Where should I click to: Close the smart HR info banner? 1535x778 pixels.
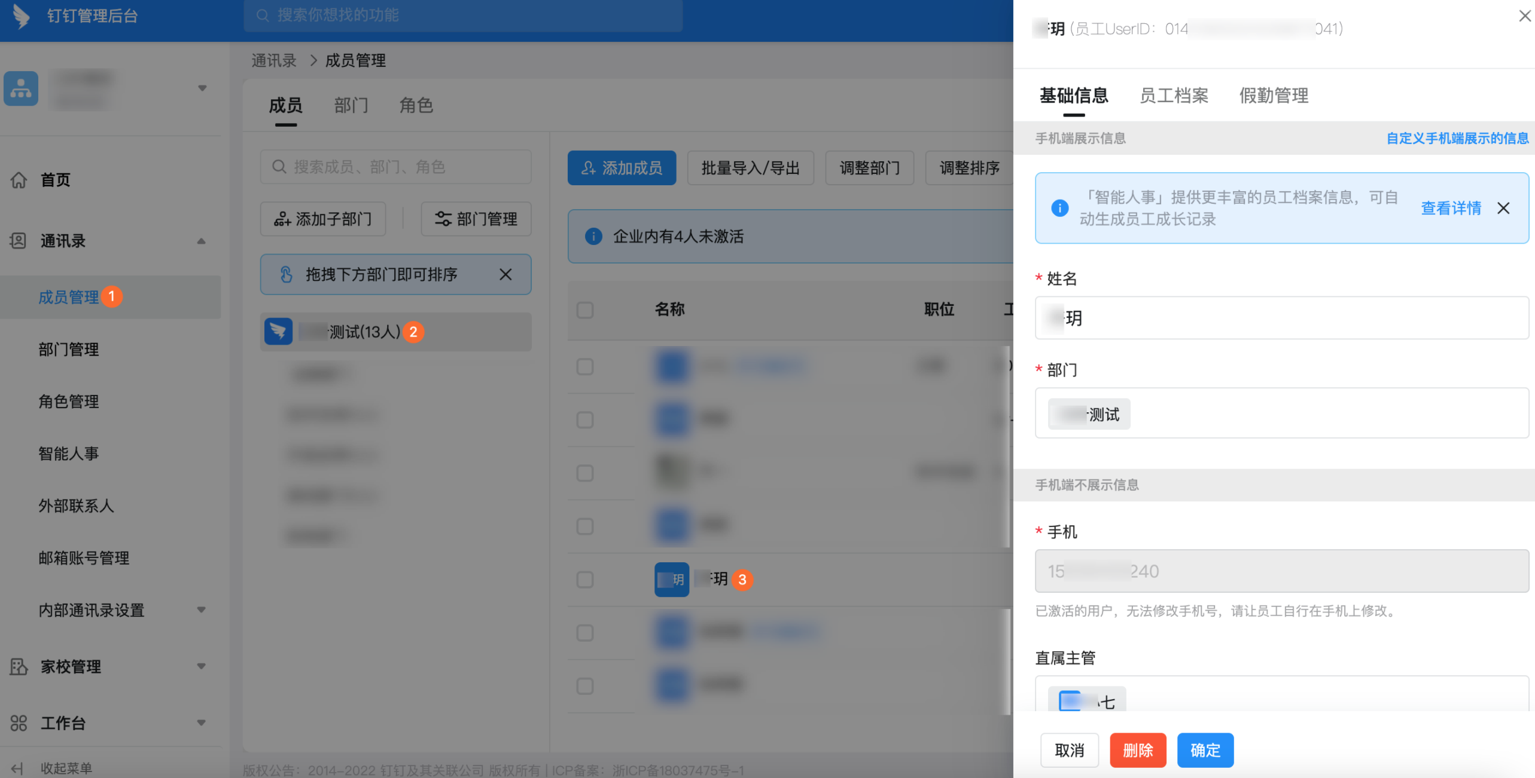click(1503, 208)
